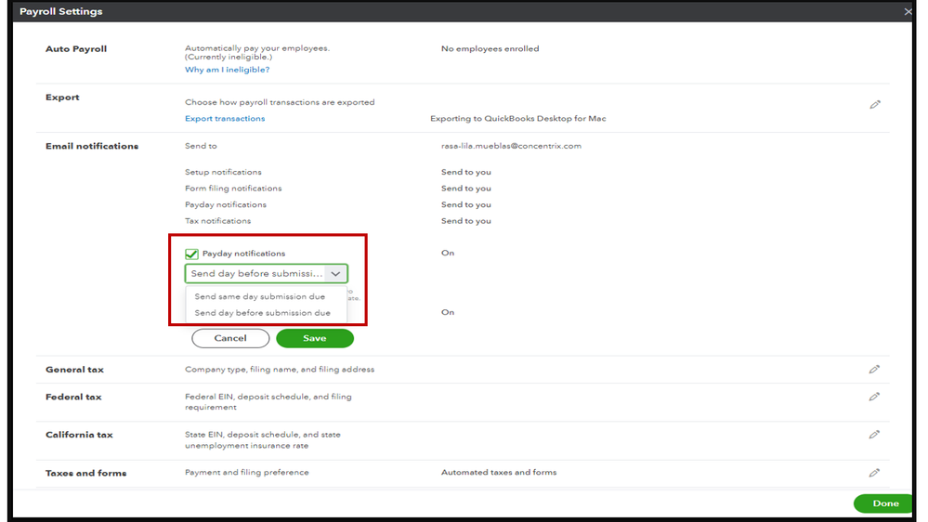Click the General tax heading
The width and height of the screenshot is (928, 522).
(74, 370)
